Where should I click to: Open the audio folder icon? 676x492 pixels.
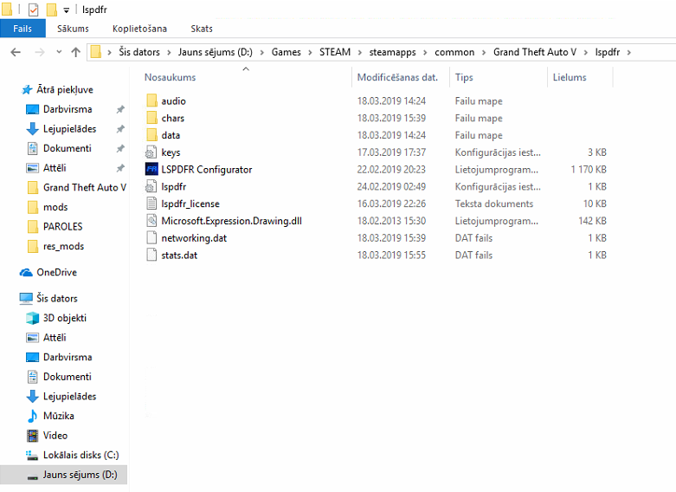click(x=151, y=101)
